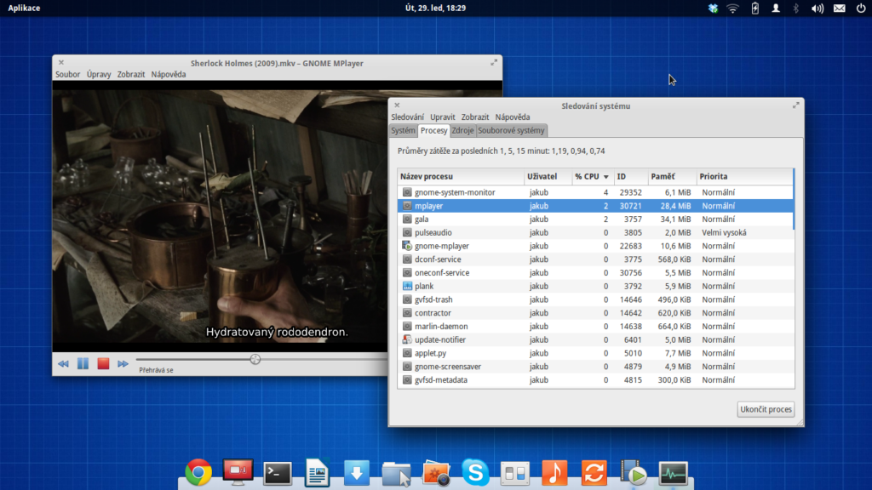Sort processes by the % CPU column header
Viewport: 872px width, 490px height.
pos(590,176)
